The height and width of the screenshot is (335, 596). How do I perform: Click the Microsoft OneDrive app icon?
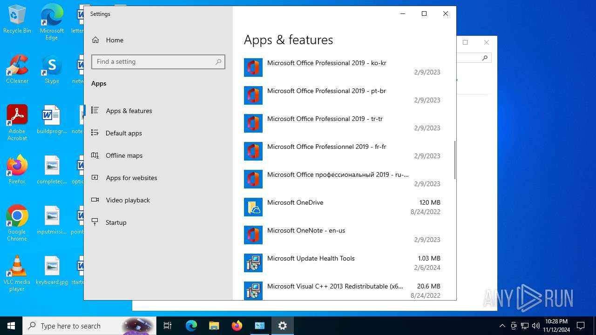(x=253, y=207)
